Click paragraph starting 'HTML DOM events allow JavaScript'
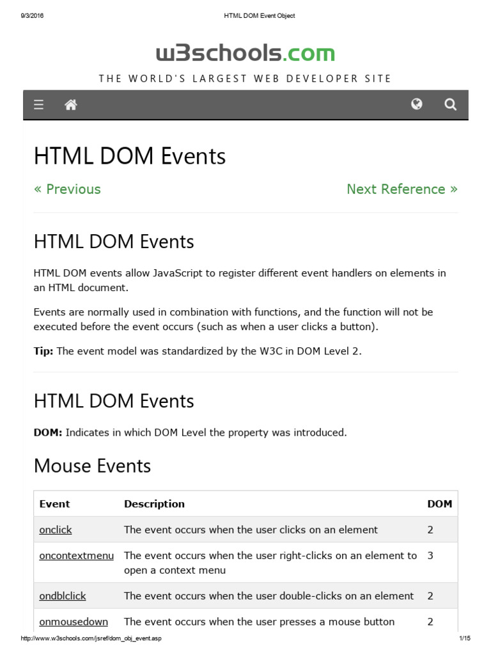 pos(240,280)
